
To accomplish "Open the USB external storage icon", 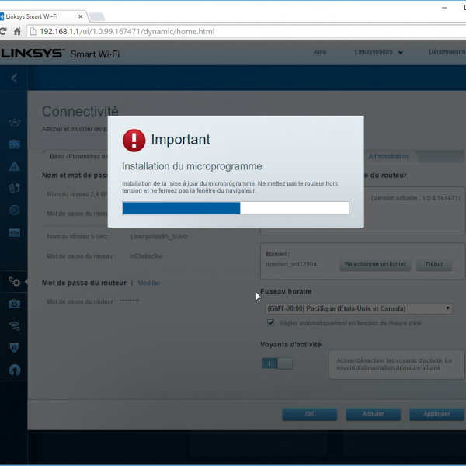I will pyautogui.click(x=14, y=232).
